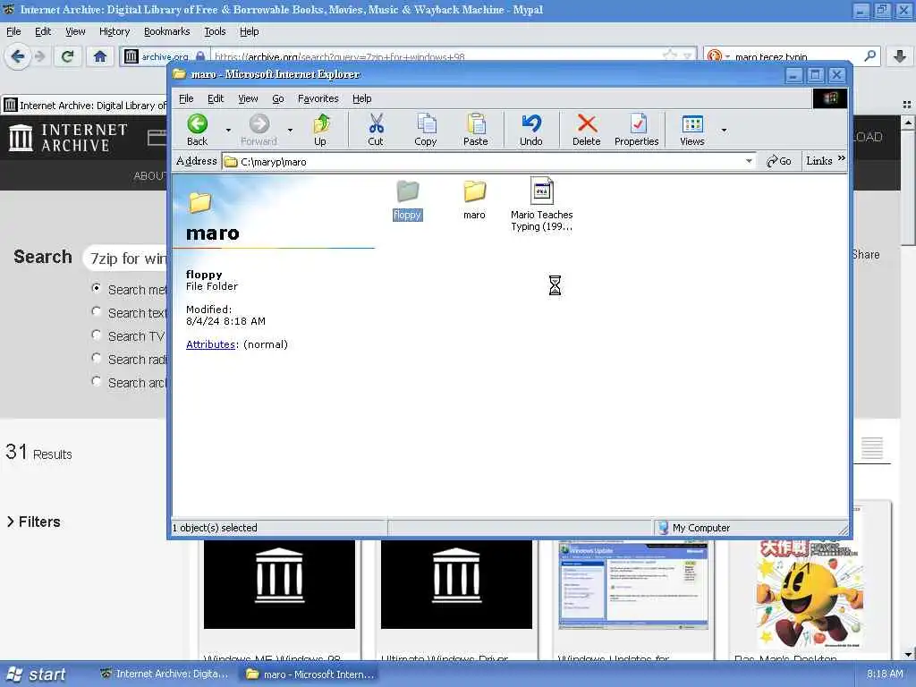Open the Explorer View menu

pyautogui.click(x=248, y=98)
